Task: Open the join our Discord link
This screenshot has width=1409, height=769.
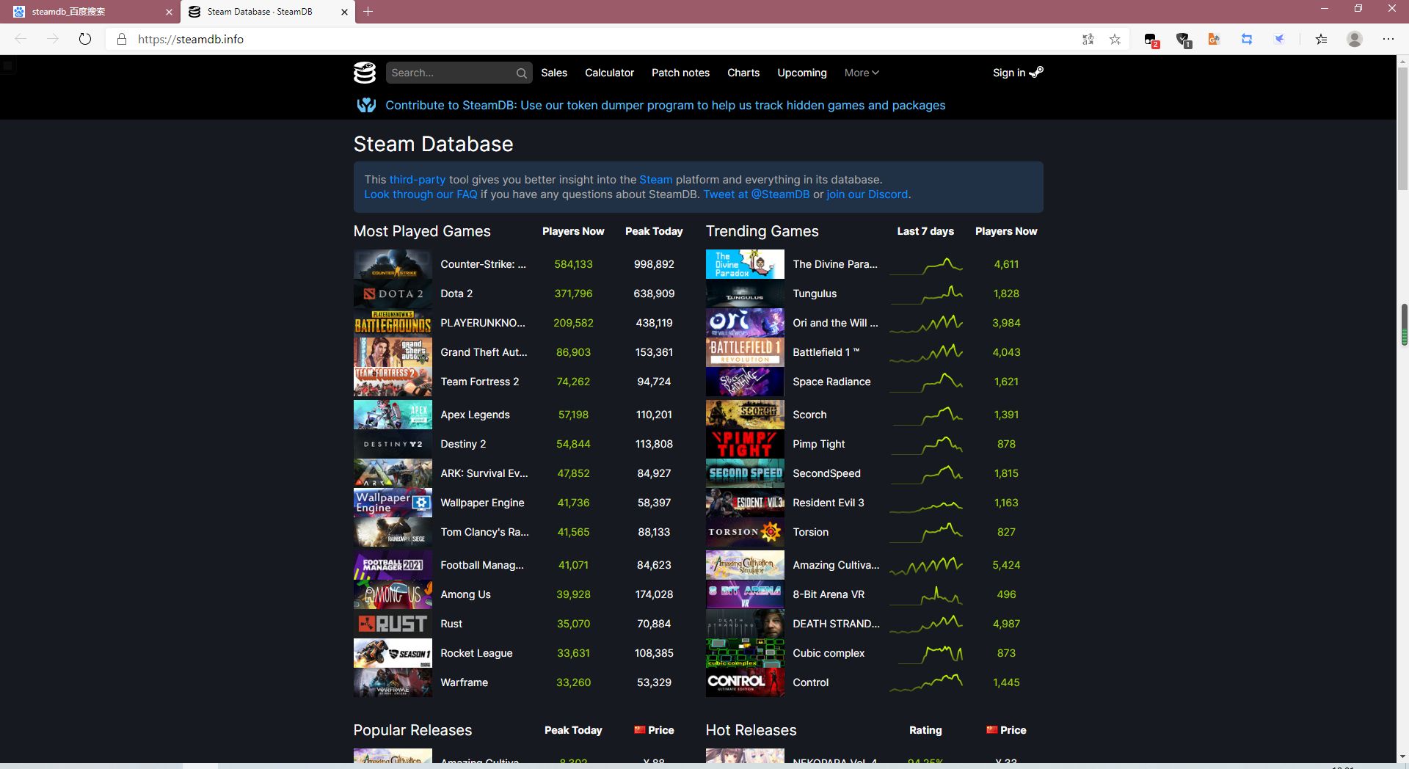Action: pos(866,194)
